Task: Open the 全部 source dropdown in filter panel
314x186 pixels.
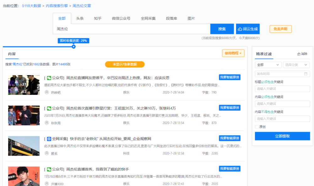Action: tap(268, 65)
